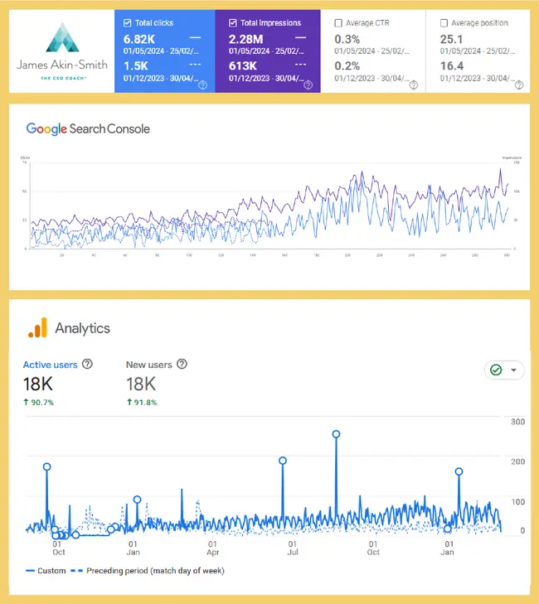Click the peak marker right after second 01 Jan

coord(459,471)
